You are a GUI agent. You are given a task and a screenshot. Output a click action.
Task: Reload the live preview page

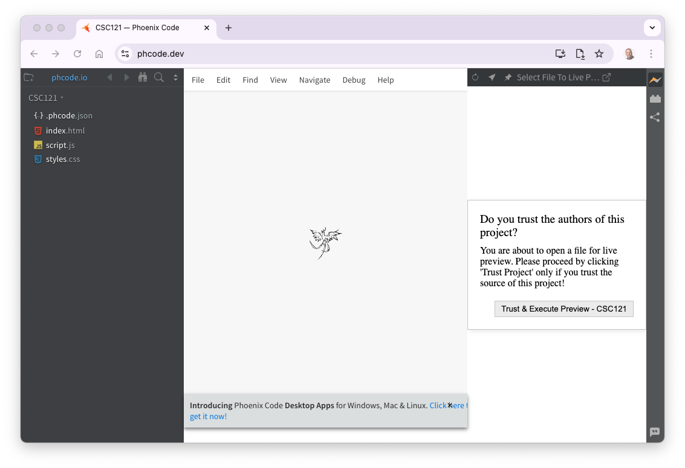coord(475,77)
